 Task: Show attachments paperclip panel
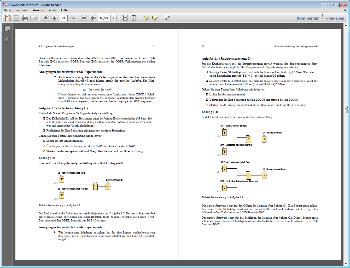[x=7, y=39]
